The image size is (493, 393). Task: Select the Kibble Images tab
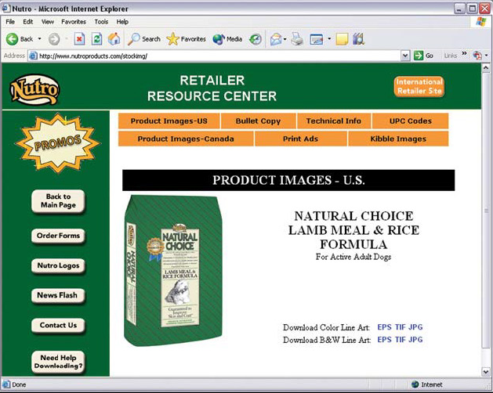(x=398, y=139)
